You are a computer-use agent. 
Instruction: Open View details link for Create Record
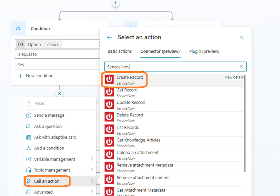(x=234, y=77)
